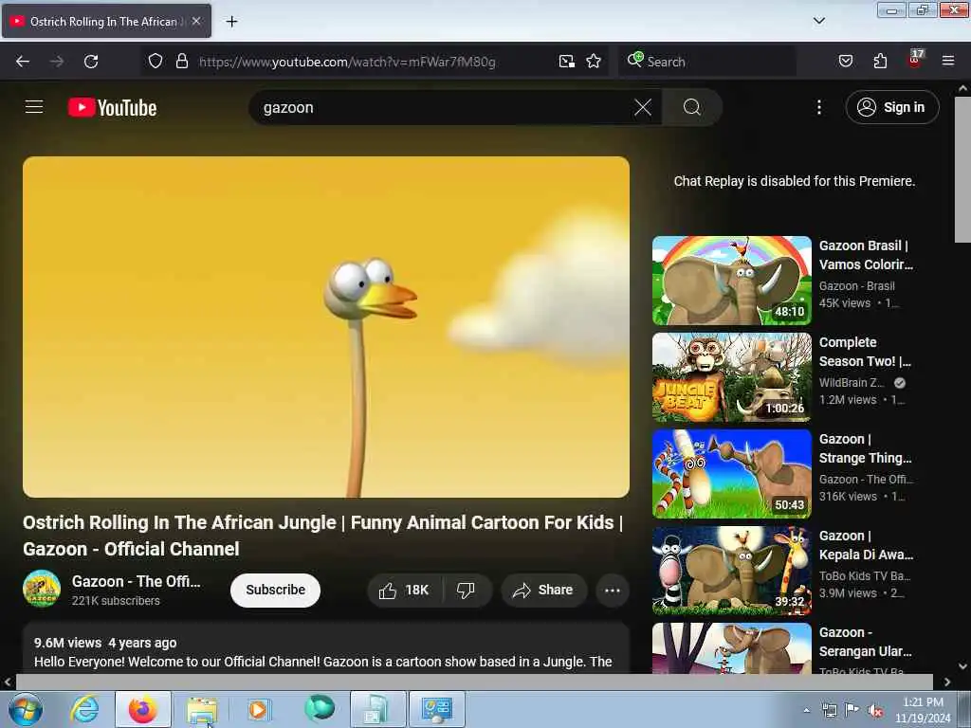Image resolution: width=971 pixels, height=728 pixels.
Task: Open a new tab with plus
Action: pyautogui.click(x=231, y=22)
